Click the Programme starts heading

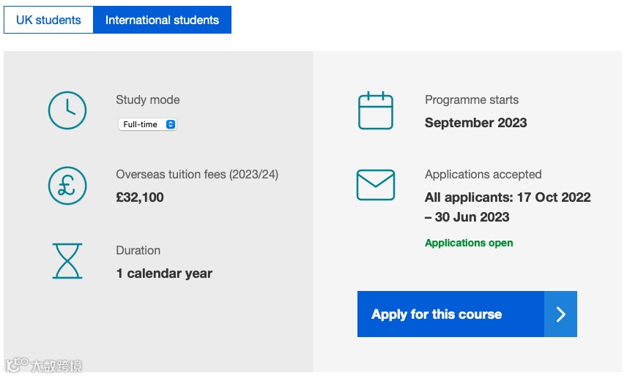(472, 100)
